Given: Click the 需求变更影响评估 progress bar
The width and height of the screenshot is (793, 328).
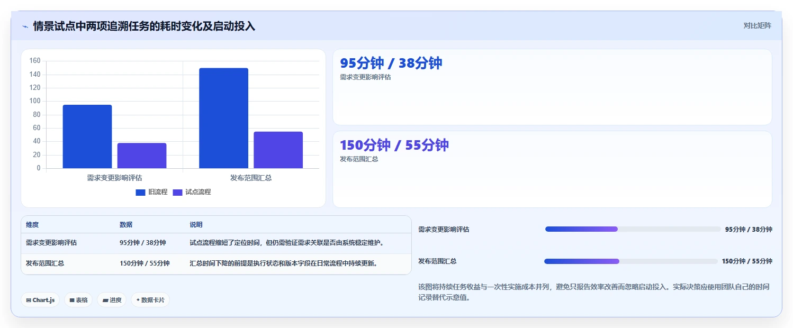Looking at the screenshot, I should point(633,229).
